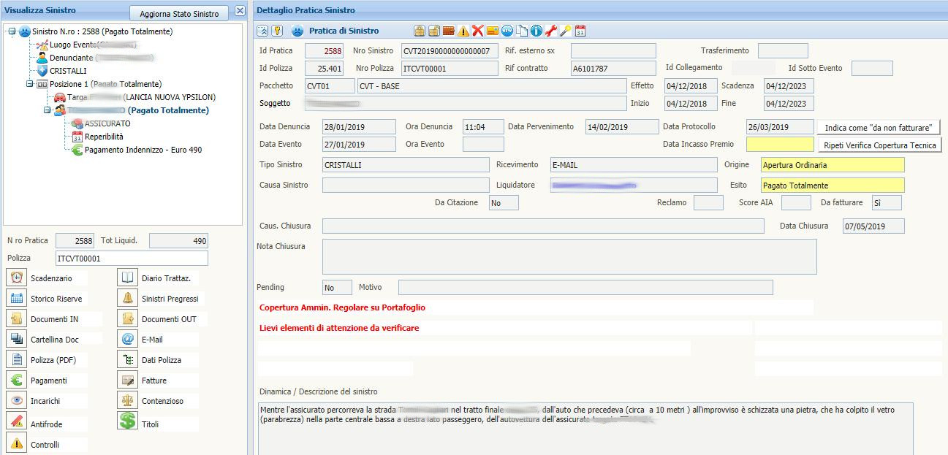Collapse detail panel using double-chevron icon
This screenshot has height=455, width=948.
pos(263,31)
